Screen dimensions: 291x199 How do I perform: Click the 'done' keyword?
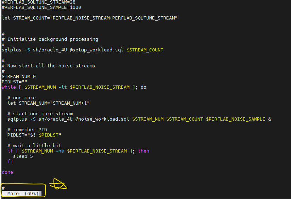pyautogui.click(x=7, y=172)
